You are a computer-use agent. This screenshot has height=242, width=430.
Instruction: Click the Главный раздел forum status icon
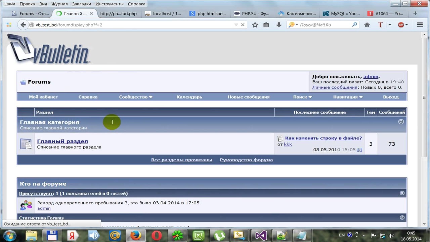26,144
